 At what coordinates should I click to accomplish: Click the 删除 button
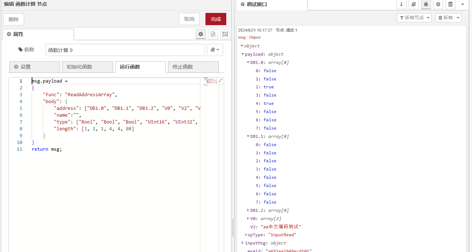click(14, 19)
